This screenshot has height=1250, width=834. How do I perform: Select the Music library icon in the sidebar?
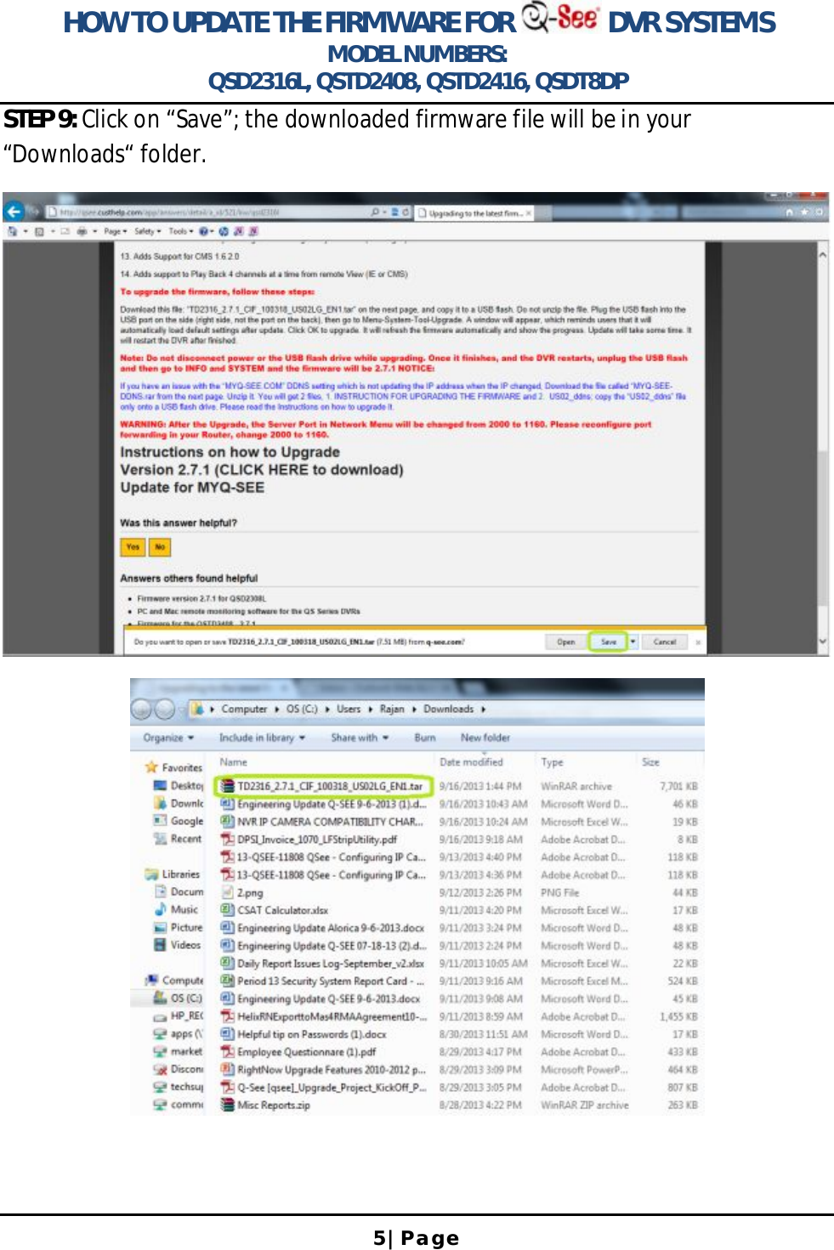(x=161, y=909)
